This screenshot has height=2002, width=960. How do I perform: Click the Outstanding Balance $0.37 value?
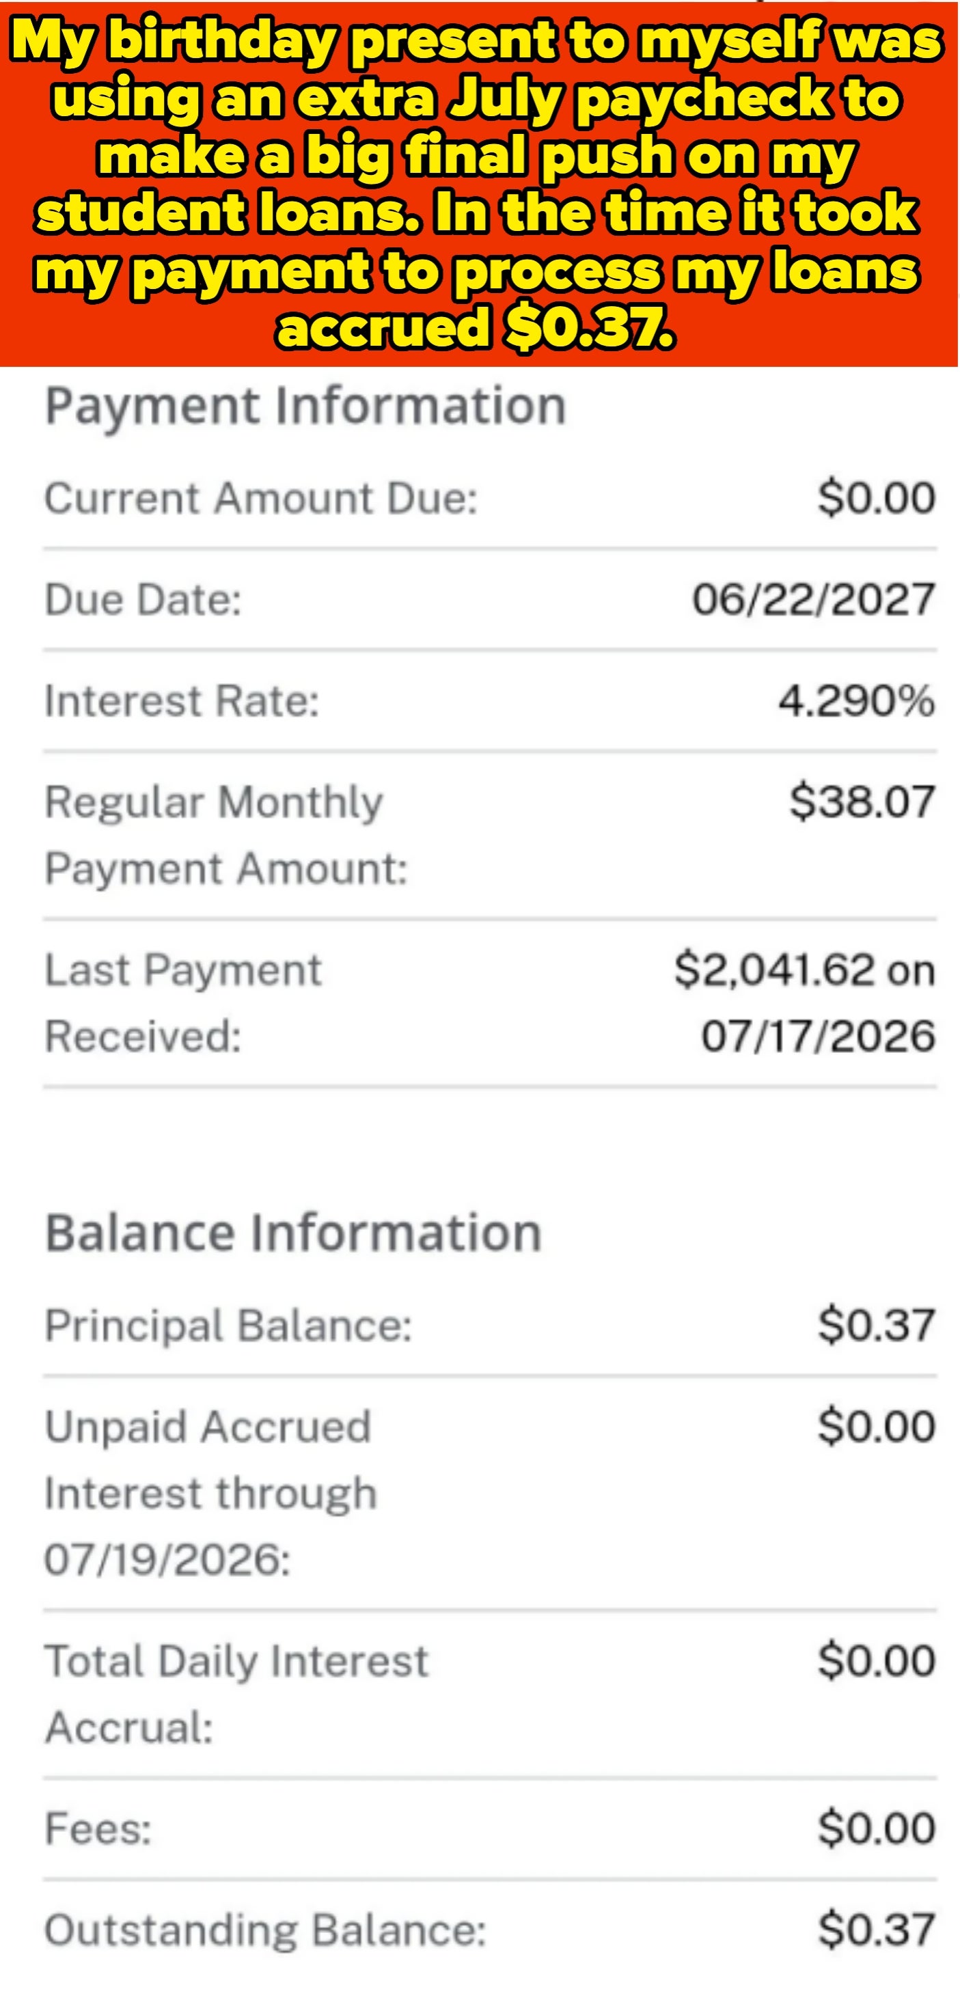[876, 1930]
